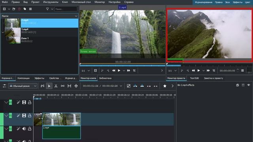
Task: Toggle effects on track V2
Action: tap(19, 102)
